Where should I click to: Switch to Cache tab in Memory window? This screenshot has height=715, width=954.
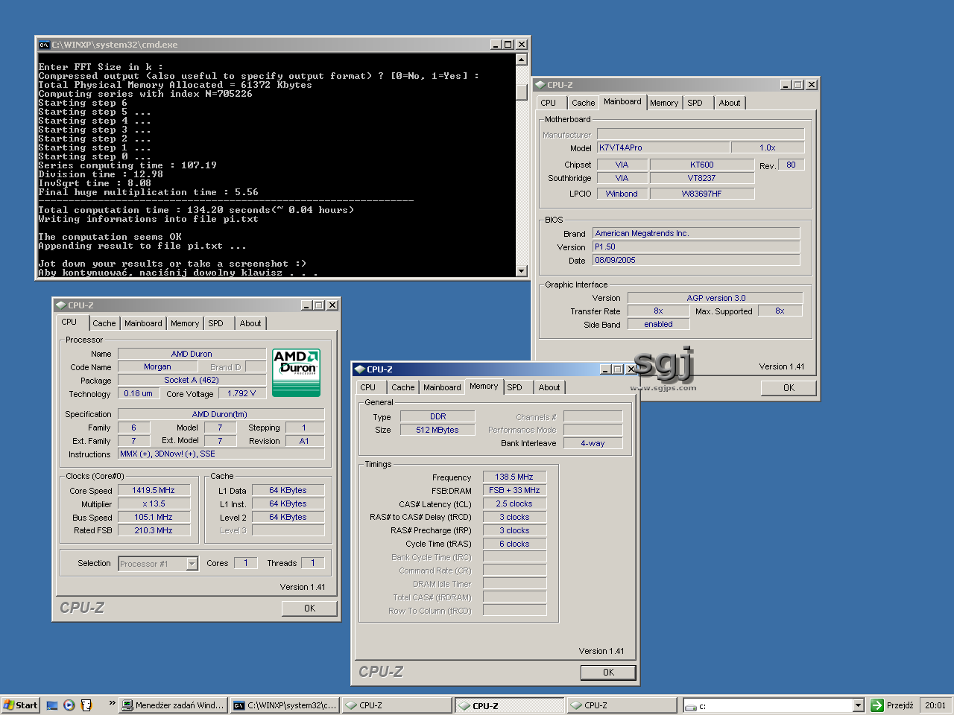coord(403,387)
